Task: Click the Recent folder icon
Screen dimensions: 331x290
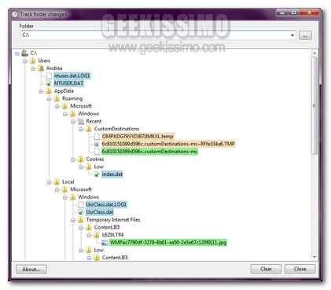Action: [x=81, y=121]
